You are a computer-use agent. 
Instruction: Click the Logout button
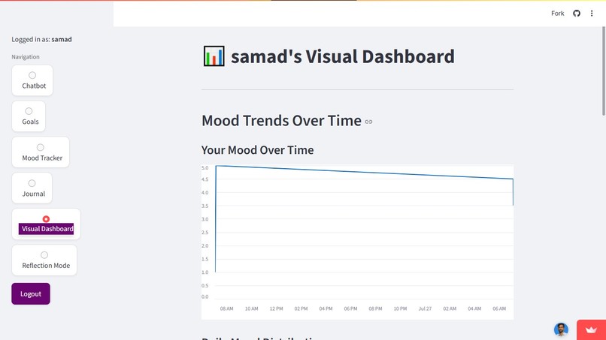click(x=31, y=293)
